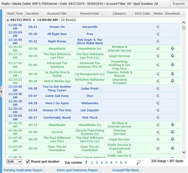The height and width of the screenshot is (173, 188).
Task: Download the 12:17:13 Paul Wilkinson spot
Action: coord(173,56)
